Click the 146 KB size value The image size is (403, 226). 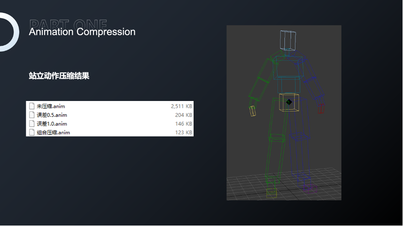pos(184,124)
